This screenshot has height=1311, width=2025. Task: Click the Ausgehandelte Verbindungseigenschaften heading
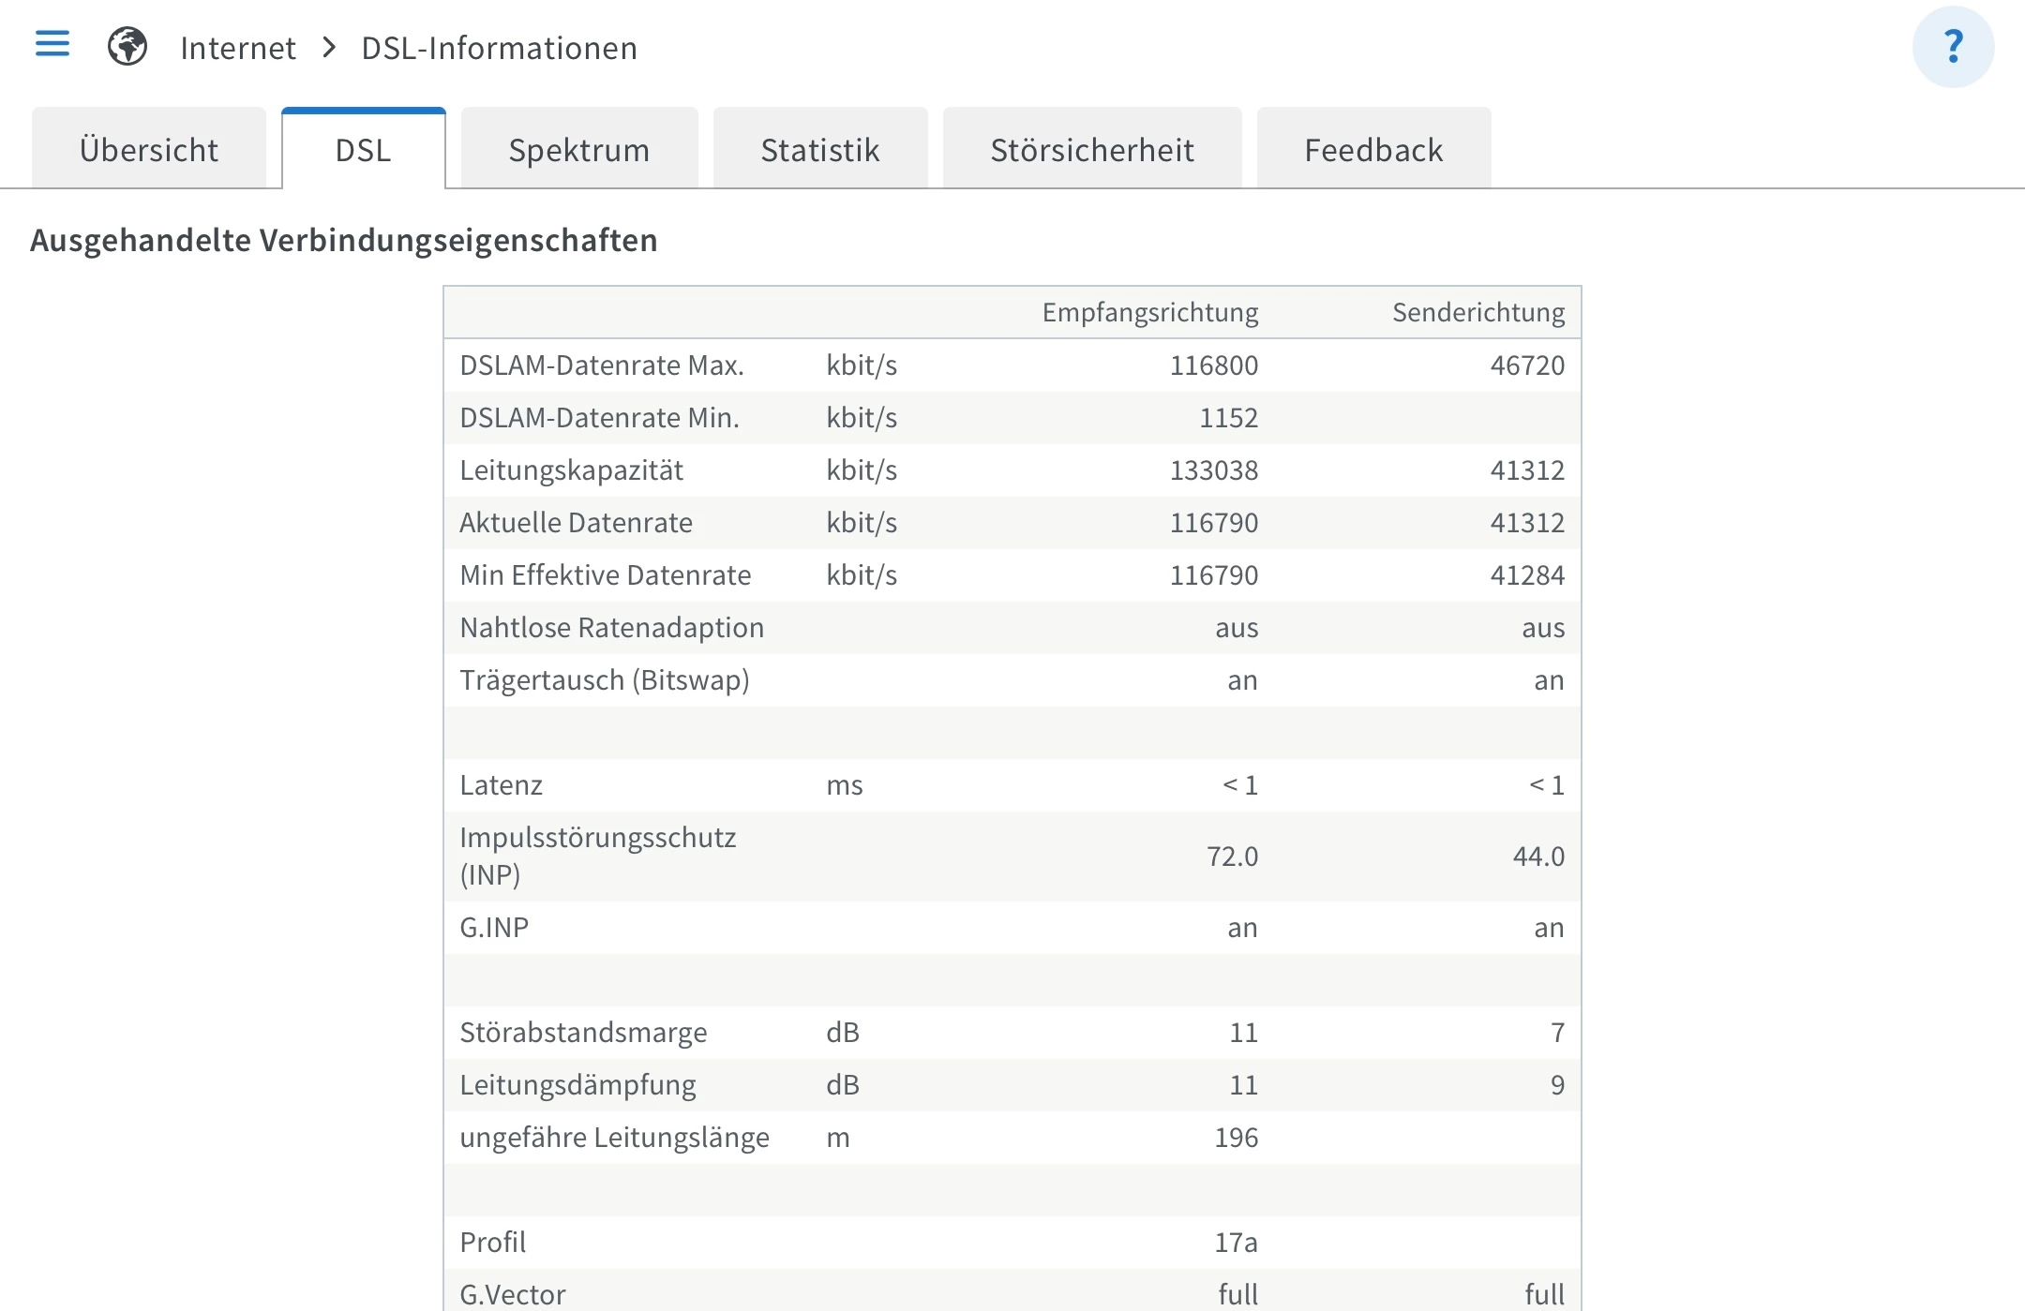click(x=343, y=240)
